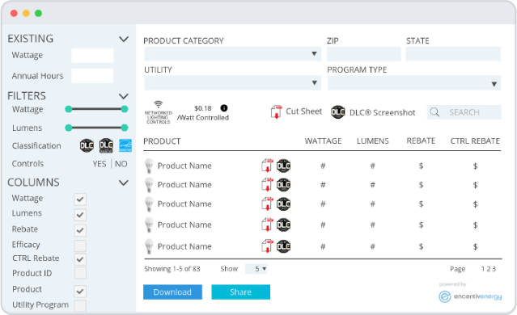This screenshot has width=517, height=315.
Task: Collapse the FILTERS section chevron
Action: (124, 96)
